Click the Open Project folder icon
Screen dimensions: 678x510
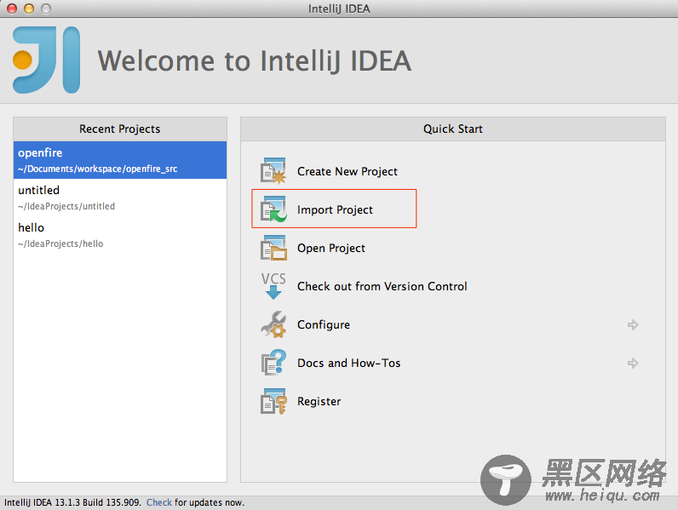coord(273,248)
